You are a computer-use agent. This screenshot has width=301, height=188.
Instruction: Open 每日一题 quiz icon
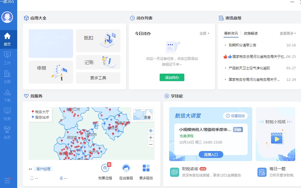pyautogui.click(x=262, y=172)
